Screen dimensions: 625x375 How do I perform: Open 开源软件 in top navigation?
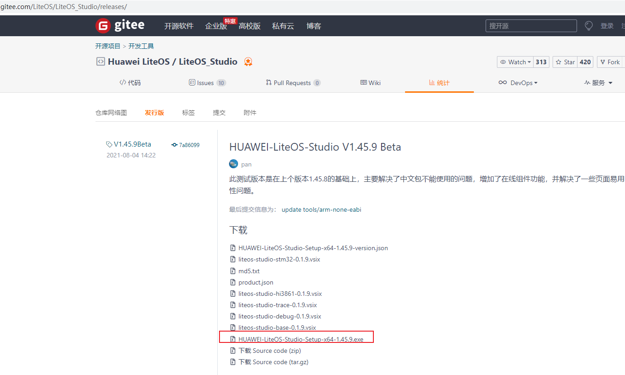pyautogui.click(x=179, y=26)
